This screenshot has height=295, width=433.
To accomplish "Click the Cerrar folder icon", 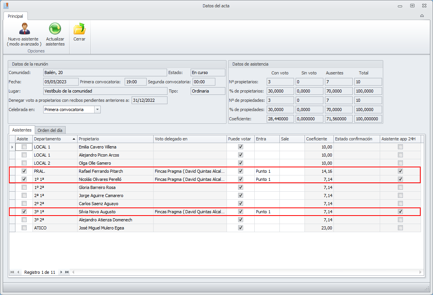I will 79,29.
